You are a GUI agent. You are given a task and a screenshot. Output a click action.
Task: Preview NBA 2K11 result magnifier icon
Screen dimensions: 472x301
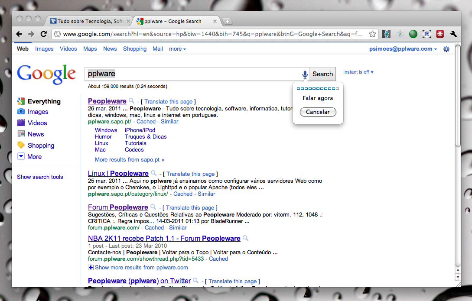point(246,238)
